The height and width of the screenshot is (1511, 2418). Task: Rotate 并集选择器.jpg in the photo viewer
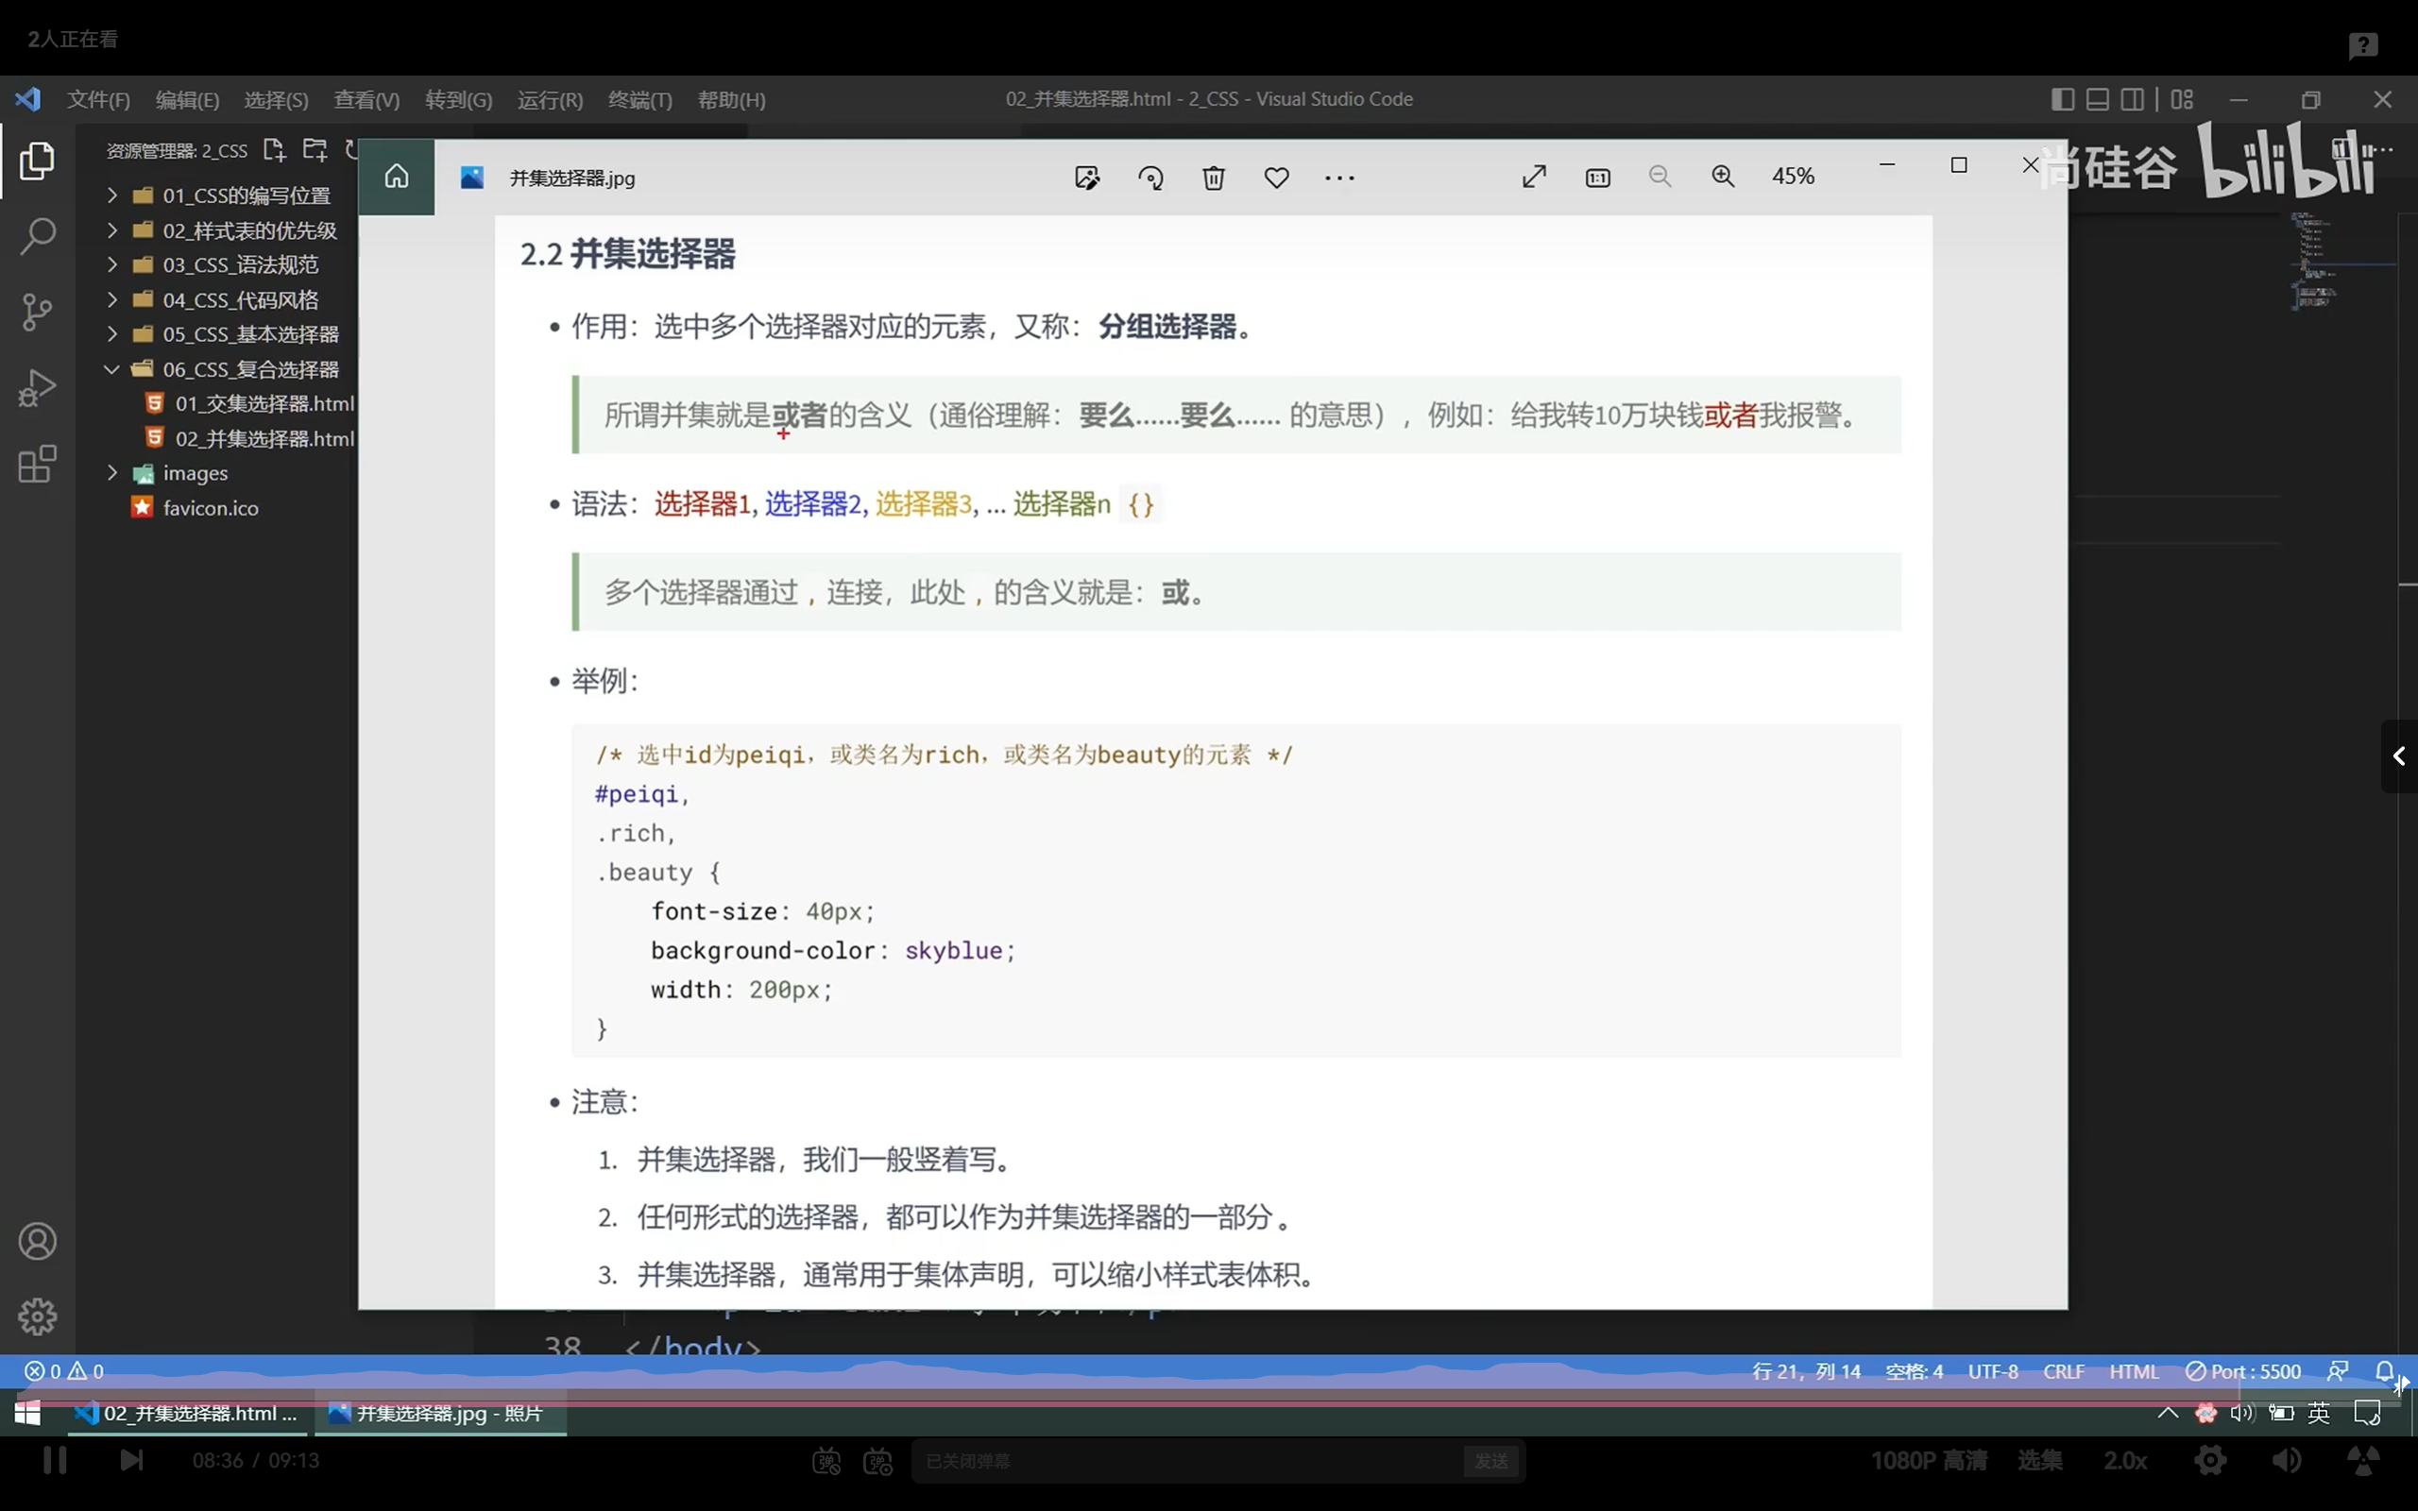1150,177
